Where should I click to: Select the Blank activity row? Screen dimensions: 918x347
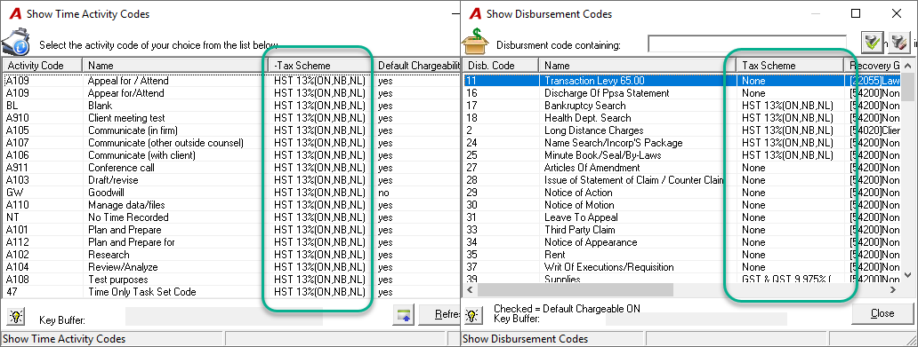coord(232,106)
